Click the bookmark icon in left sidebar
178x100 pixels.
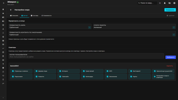pos(3,9)
